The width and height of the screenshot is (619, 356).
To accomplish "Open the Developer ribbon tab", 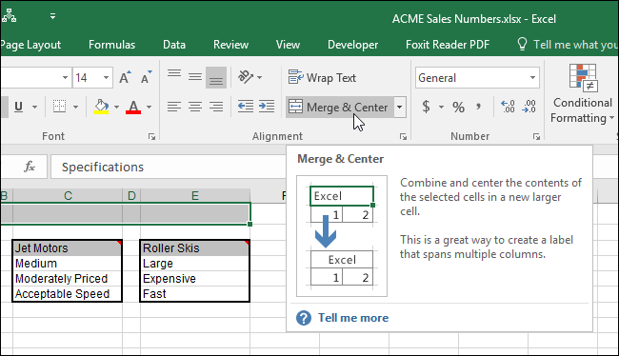I will [x=352, y=45].
